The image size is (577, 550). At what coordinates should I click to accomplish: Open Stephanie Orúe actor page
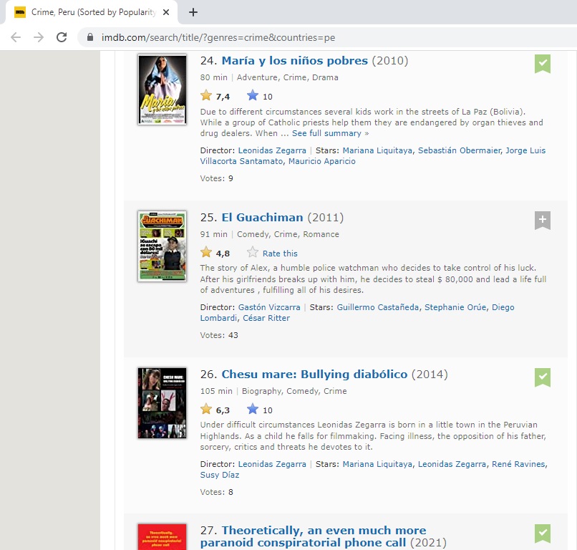click(455, 307)
